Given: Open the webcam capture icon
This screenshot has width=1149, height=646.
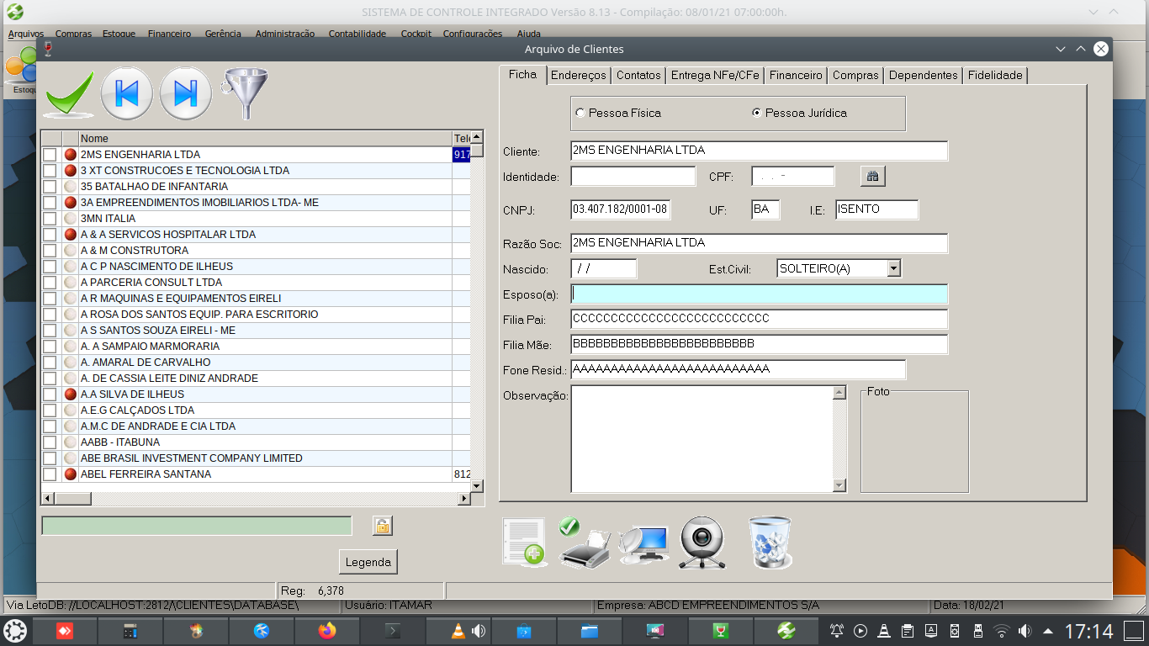Looking at the screenshot, I should click(702, 543).
